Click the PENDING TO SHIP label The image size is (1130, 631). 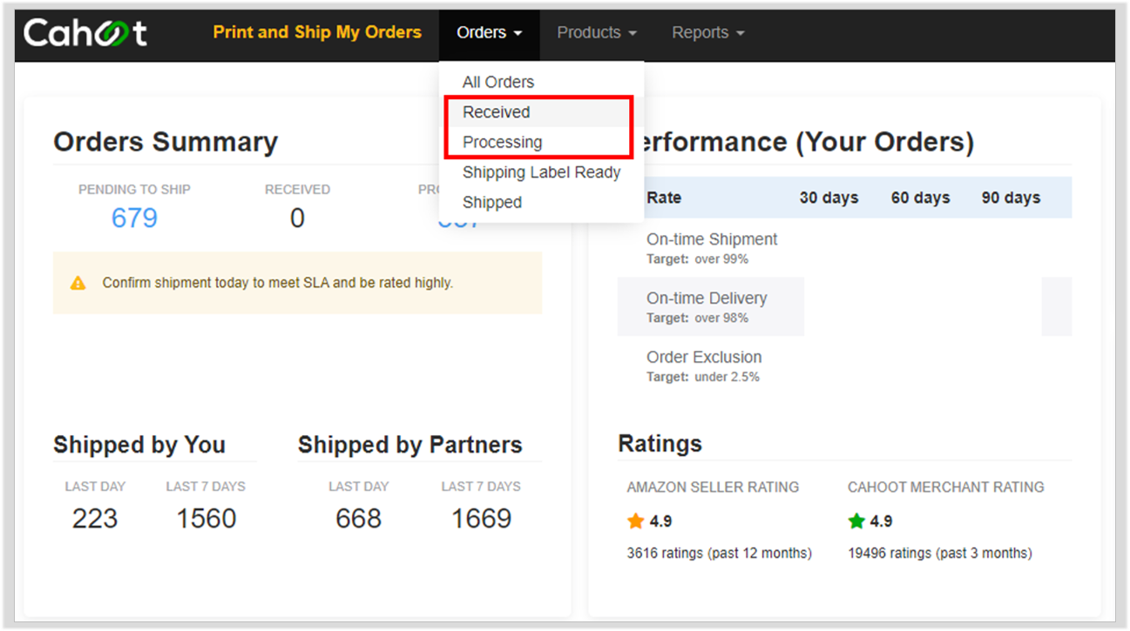[134, 190]
